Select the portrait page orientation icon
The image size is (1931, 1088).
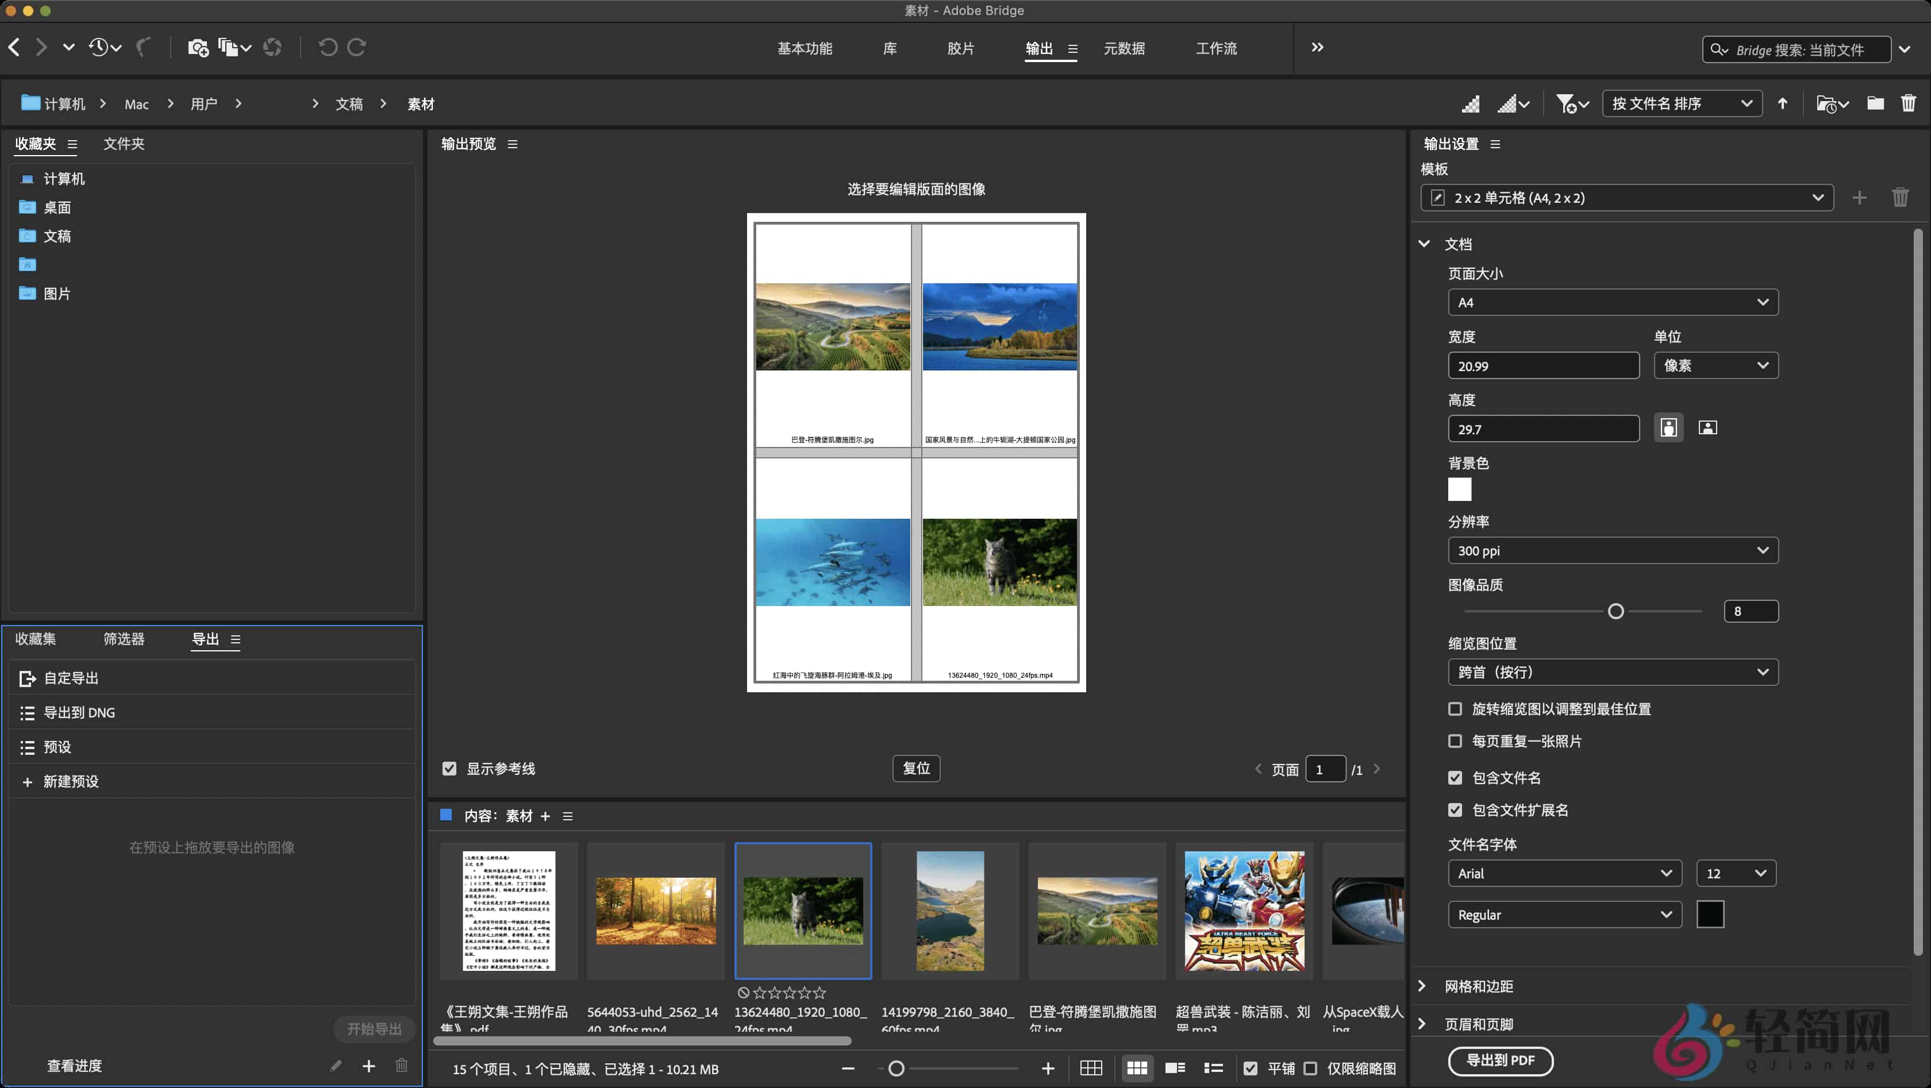point(1668,427)
